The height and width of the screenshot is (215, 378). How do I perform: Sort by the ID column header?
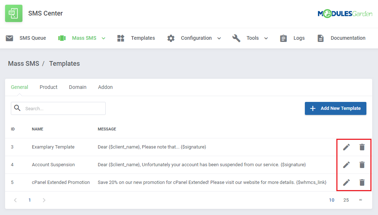(13, 129)
